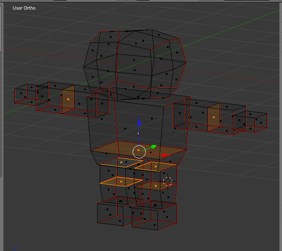Viewport: 282px width, 251px height.
Task: Click the white circle at manipulator center
Action: point(139,152)
